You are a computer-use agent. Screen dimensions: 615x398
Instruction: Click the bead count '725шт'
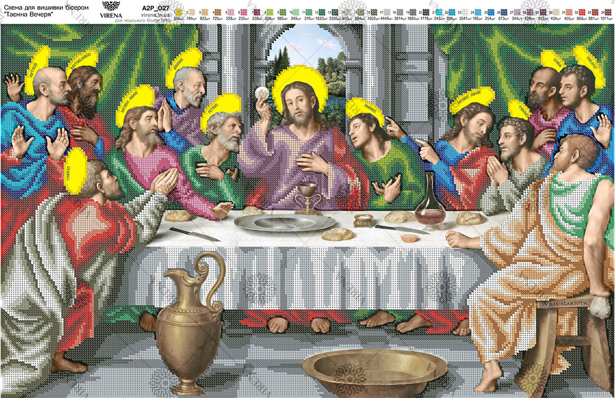click(217, 18)
